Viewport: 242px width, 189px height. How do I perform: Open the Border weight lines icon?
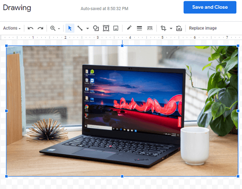[139, 28]
